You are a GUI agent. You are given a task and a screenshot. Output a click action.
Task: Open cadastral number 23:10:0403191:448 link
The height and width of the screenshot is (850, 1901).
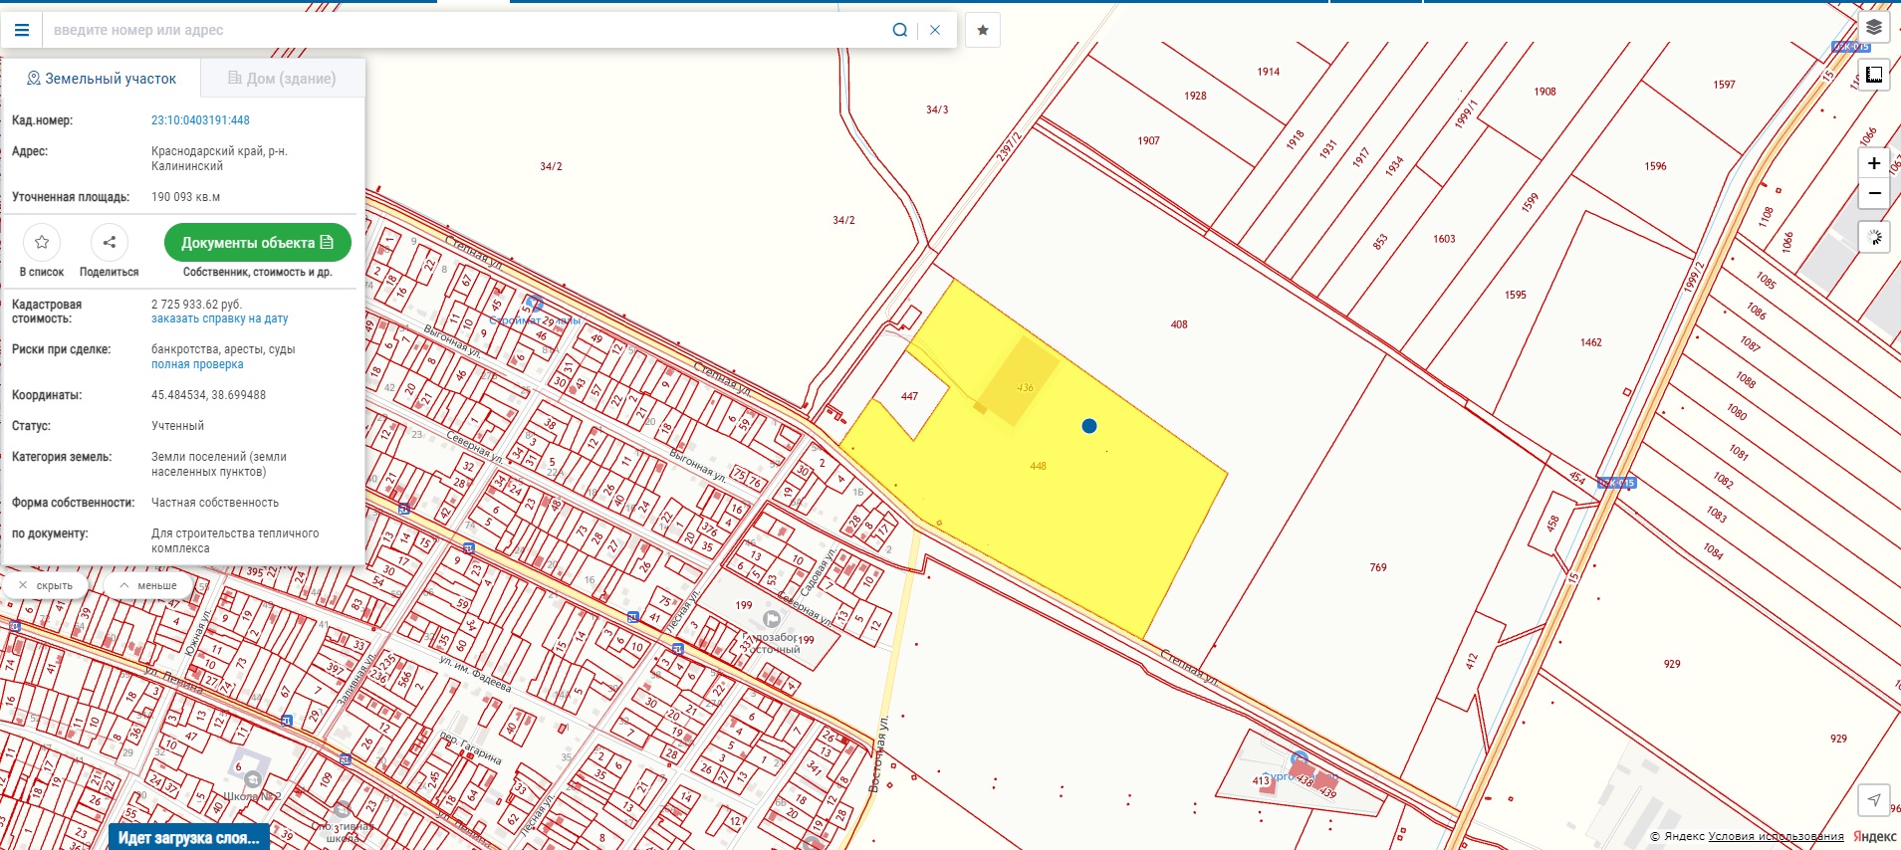pos(200,120)
